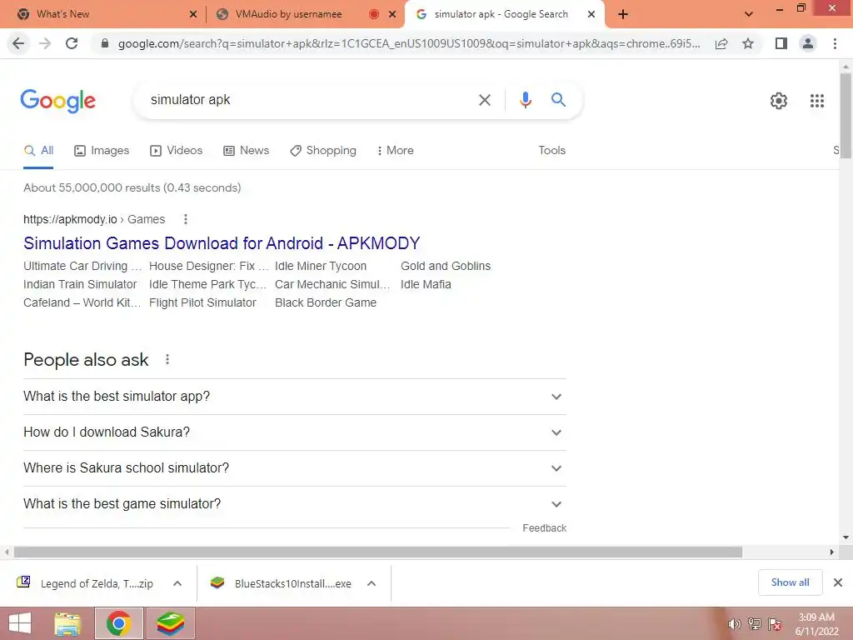
Task: Click the Google logo
Action: click(x=58, y=101)
